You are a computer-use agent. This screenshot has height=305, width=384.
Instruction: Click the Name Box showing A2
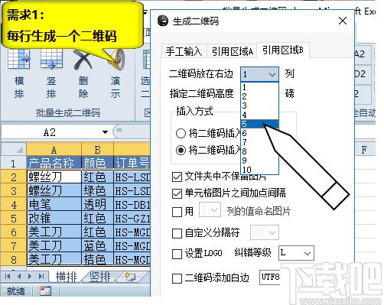point(50,132)
